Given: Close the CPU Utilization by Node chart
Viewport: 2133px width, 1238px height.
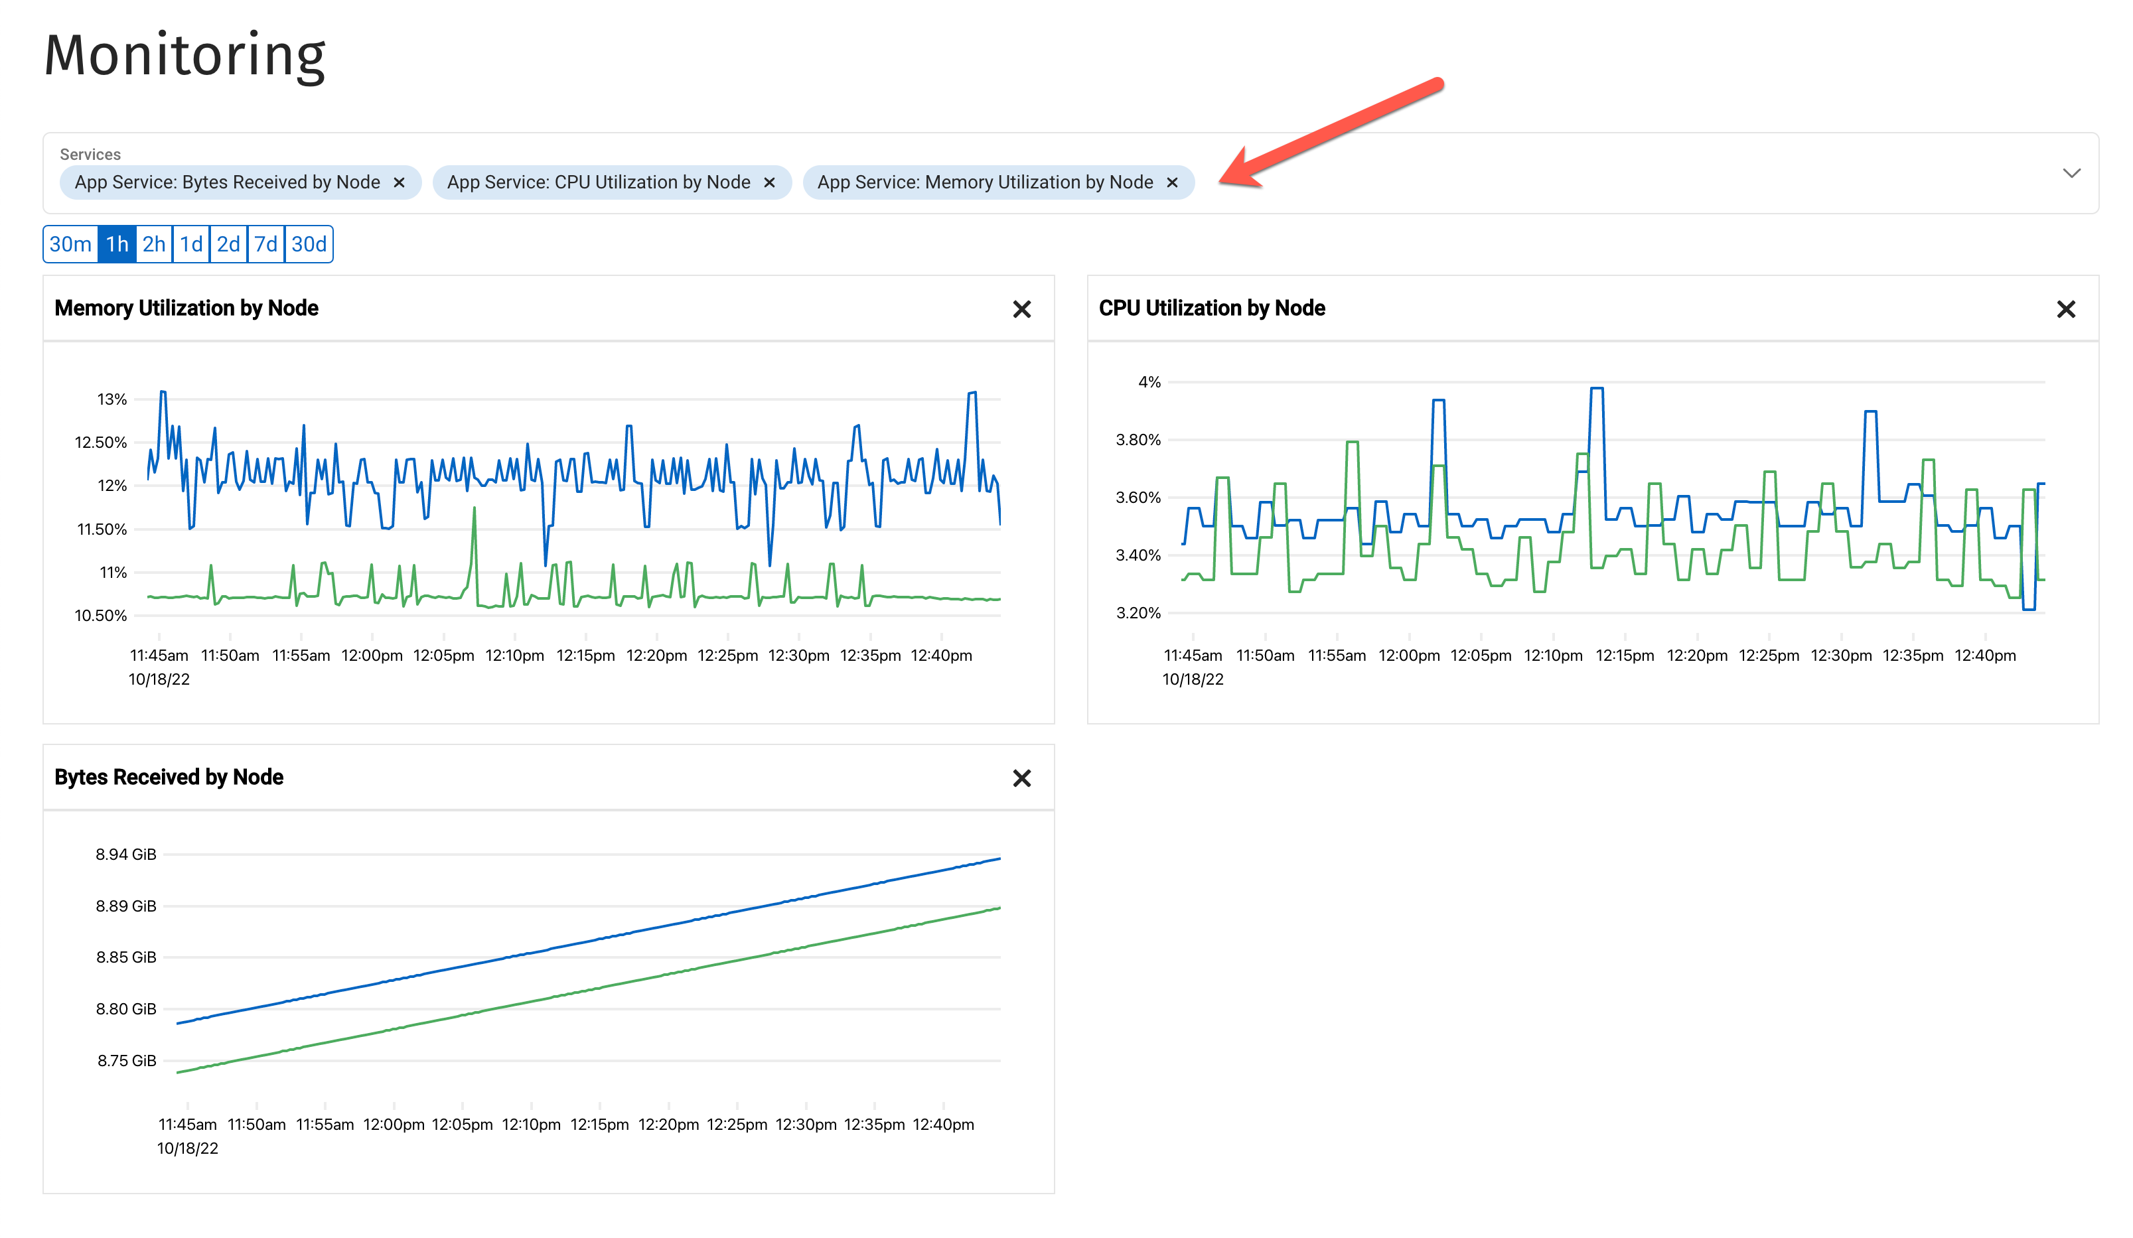Looking at the screenshot, I should click(2066, 310).
